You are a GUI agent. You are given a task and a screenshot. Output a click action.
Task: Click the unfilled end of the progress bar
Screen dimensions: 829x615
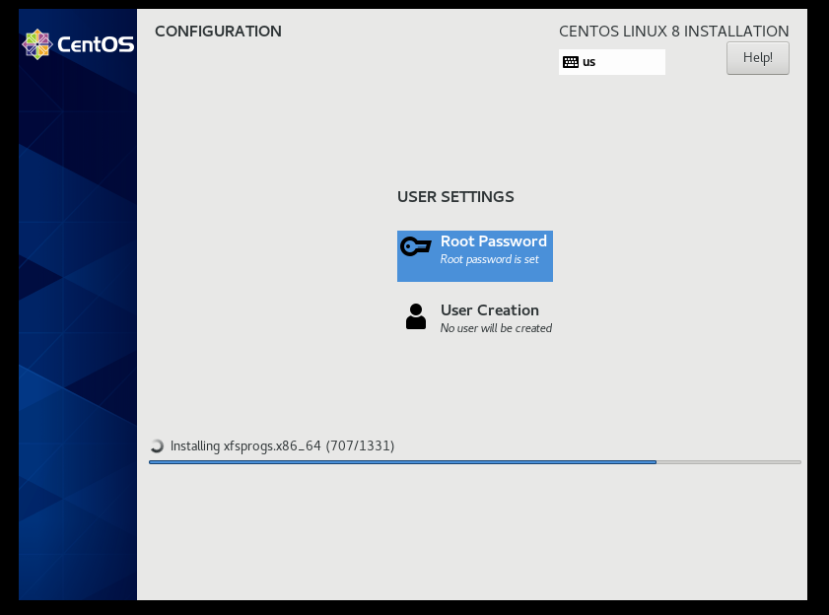point(729,461)
